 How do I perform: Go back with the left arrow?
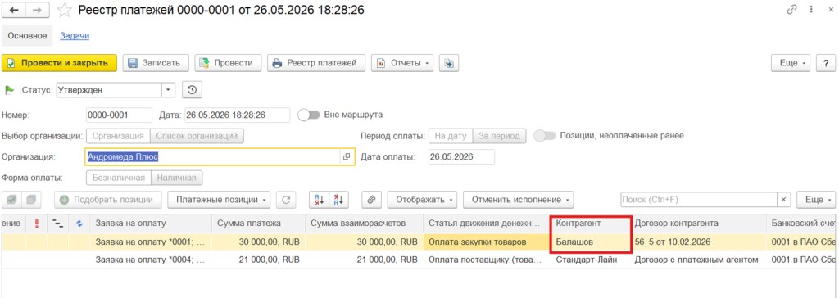pos(15,10)
